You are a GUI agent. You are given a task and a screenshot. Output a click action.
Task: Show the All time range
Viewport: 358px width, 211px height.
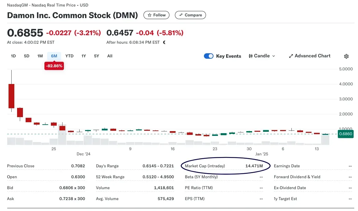(x=110, y=56)
